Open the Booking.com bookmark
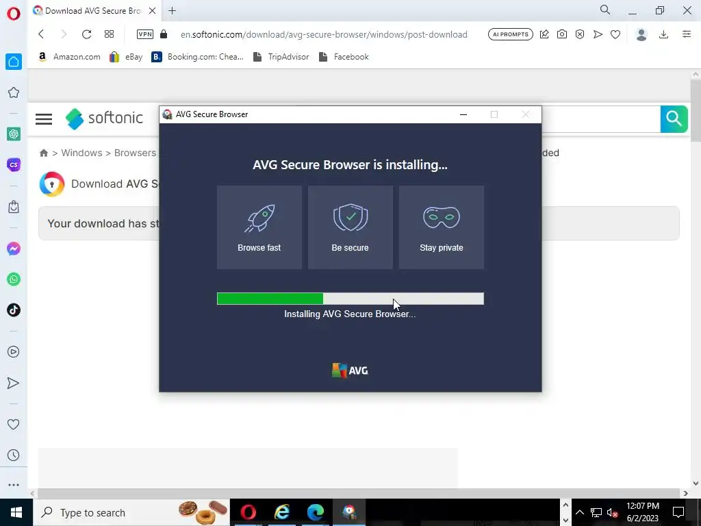 [x=197, y=57]
